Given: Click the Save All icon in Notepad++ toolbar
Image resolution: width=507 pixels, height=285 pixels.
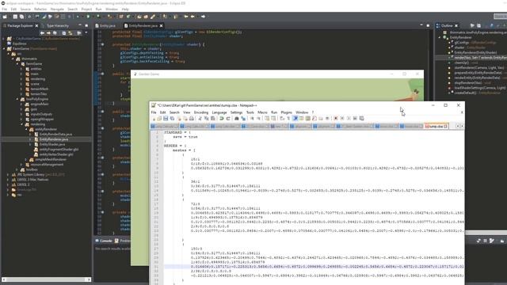Looking at the screenshot, I should (172, 119).
